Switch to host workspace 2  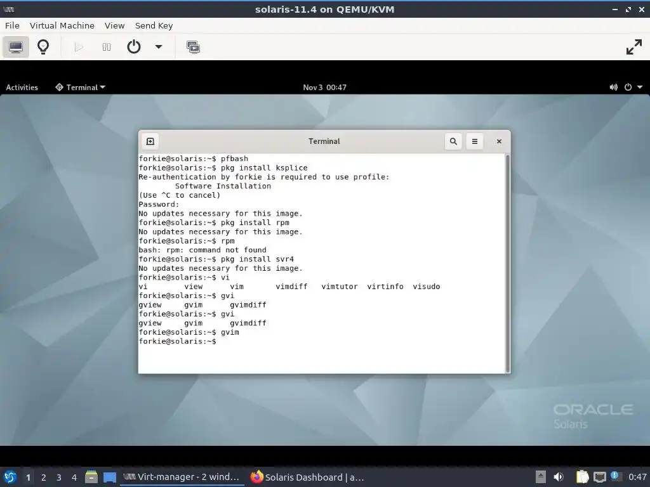44,477
